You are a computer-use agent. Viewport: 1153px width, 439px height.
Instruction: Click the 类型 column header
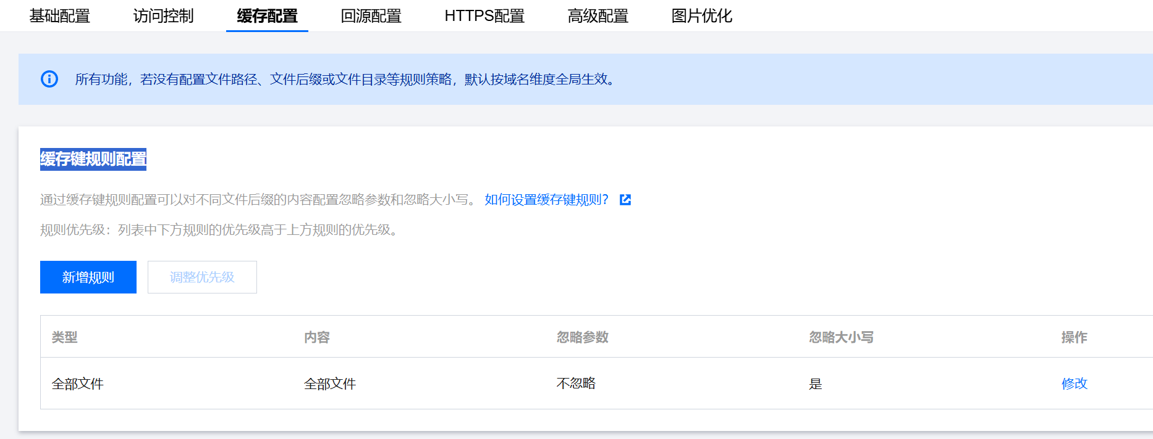65,337
